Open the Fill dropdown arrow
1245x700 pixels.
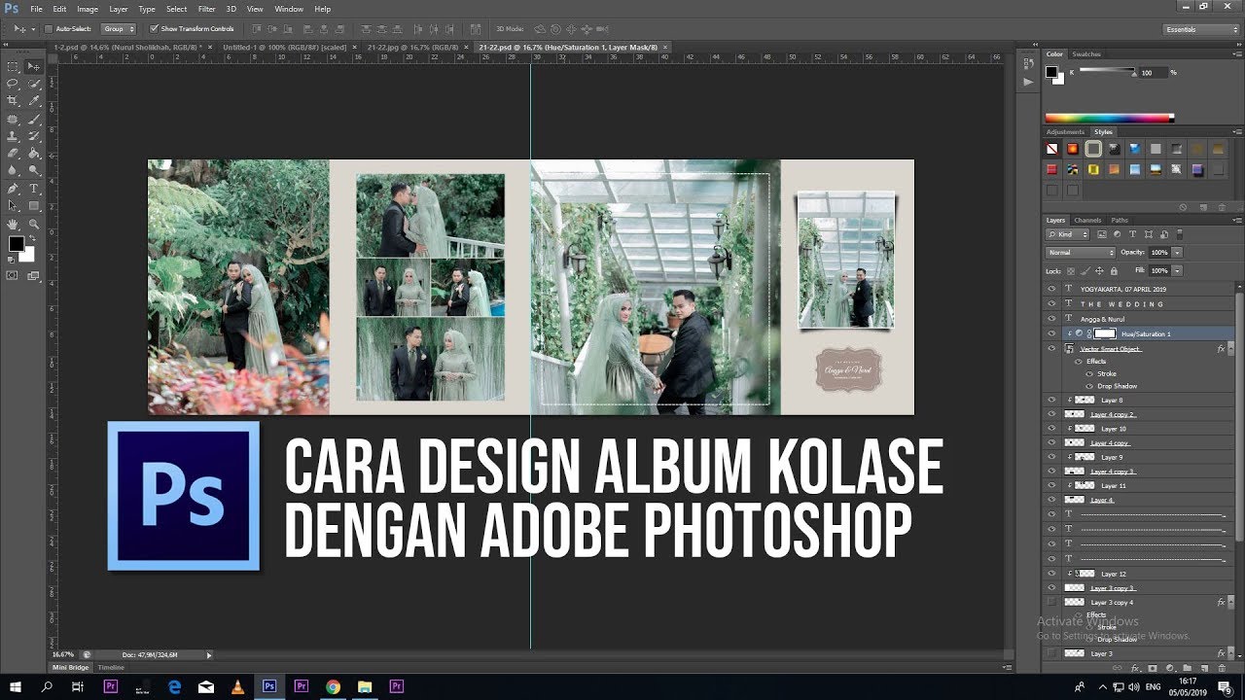pos(1177,270)
